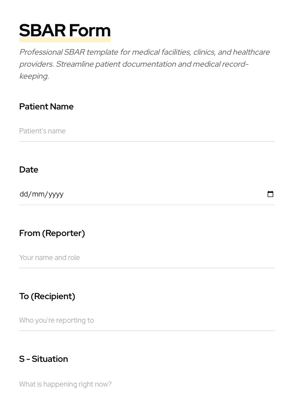Click the 'What is happening right now?' field

[147, 384]
